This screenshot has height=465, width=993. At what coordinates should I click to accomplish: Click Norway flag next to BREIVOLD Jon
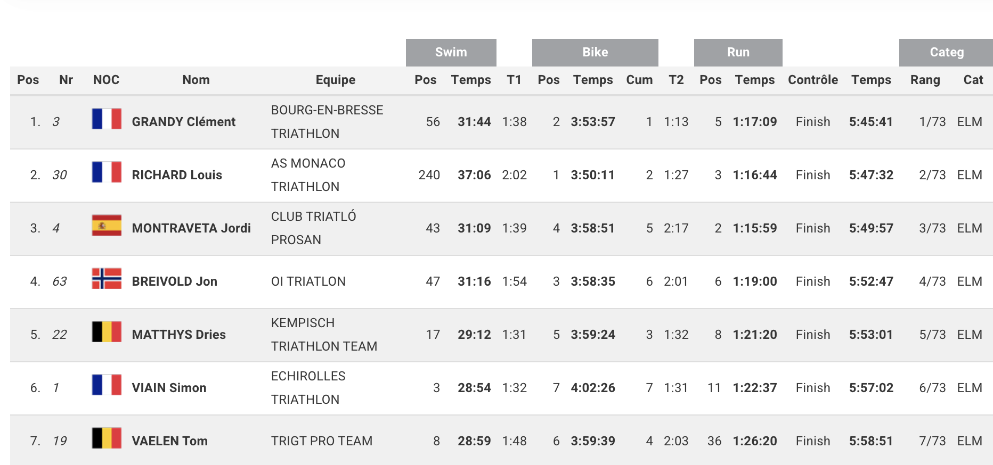pyautogui.click(x=107, y=278)
